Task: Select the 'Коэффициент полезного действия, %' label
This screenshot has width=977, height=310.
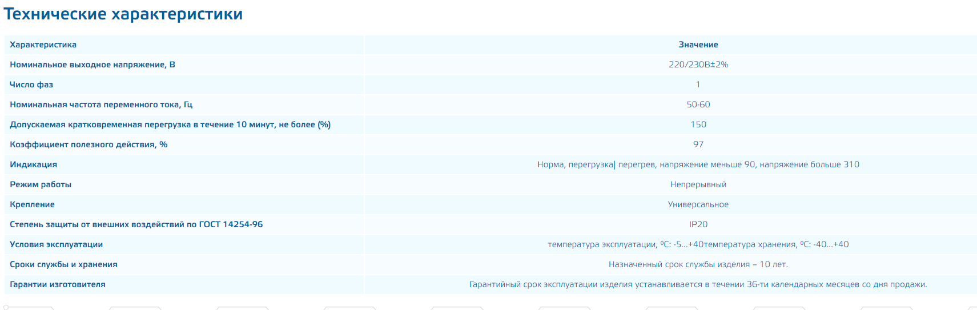Action: pyautogui.click(x=89, y=144)
